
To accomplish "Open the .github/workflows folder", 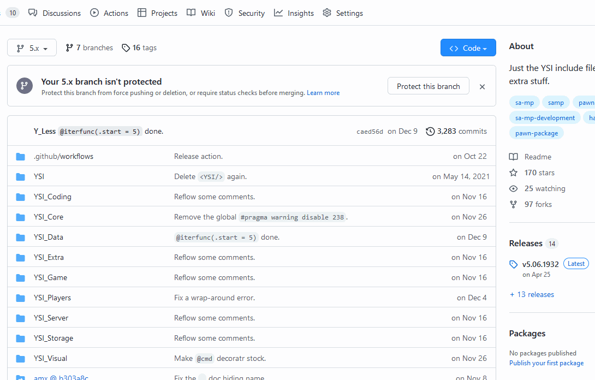I will [63, 156].
